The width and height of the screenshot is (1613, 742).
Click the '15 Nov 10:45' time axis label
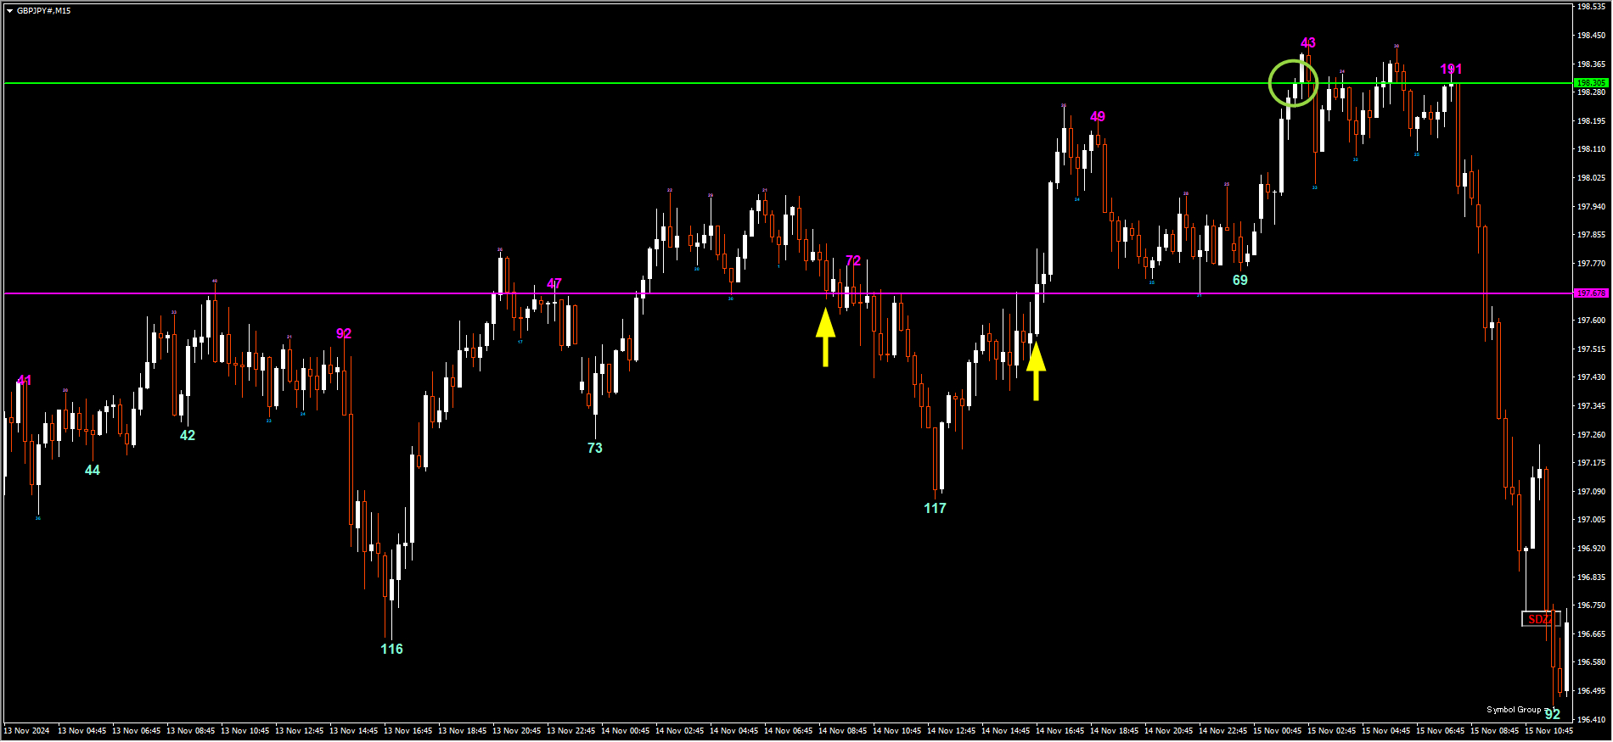tap(1549, 731)
